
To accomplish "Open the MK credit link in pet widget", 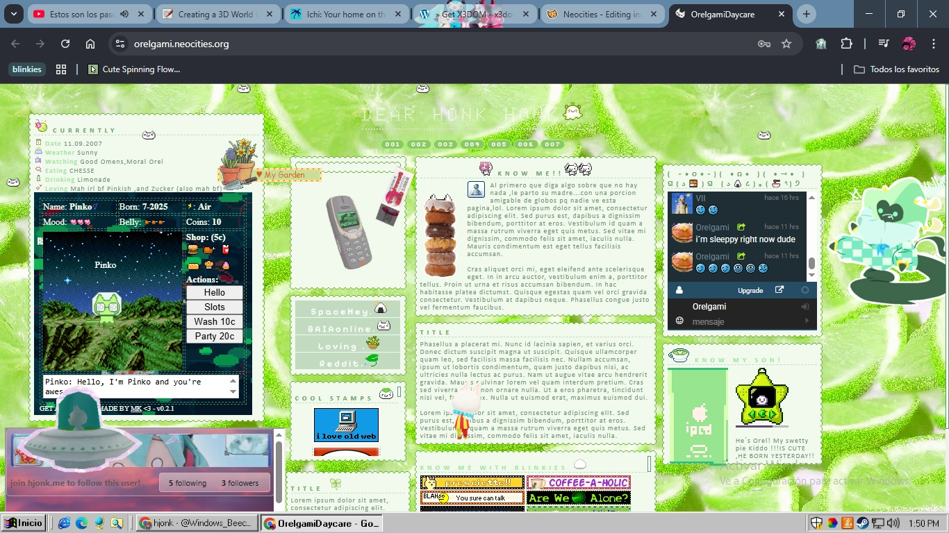I will pos(136,409).
